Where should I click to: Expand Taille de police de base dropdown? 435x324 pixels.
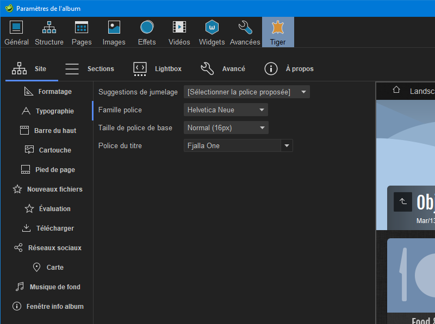[226, 128]
